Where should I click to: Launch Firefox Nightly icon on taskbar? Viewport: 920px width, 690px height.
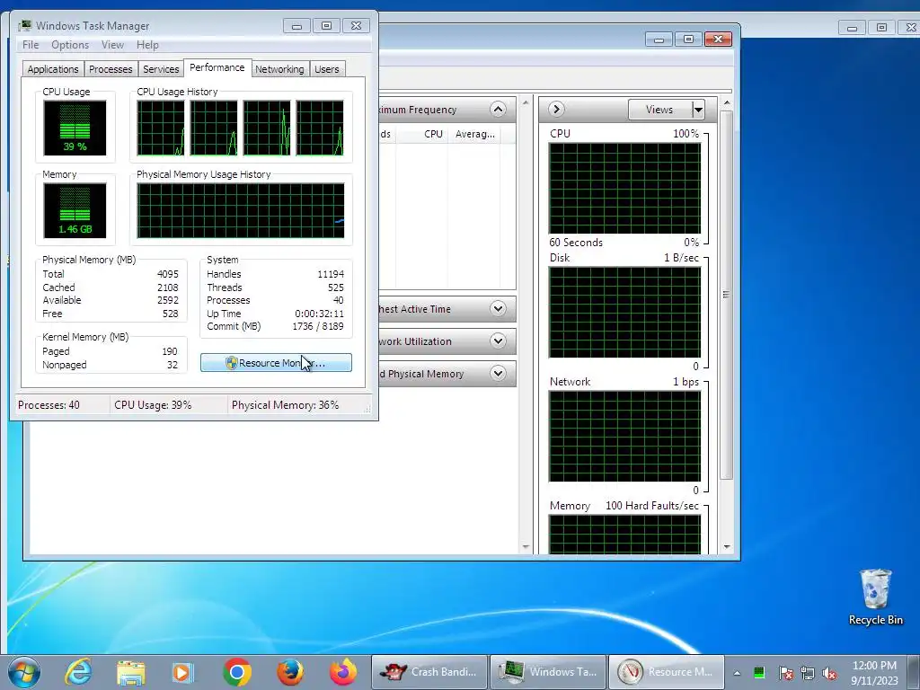pyautogui.click(x=343, y=672)
